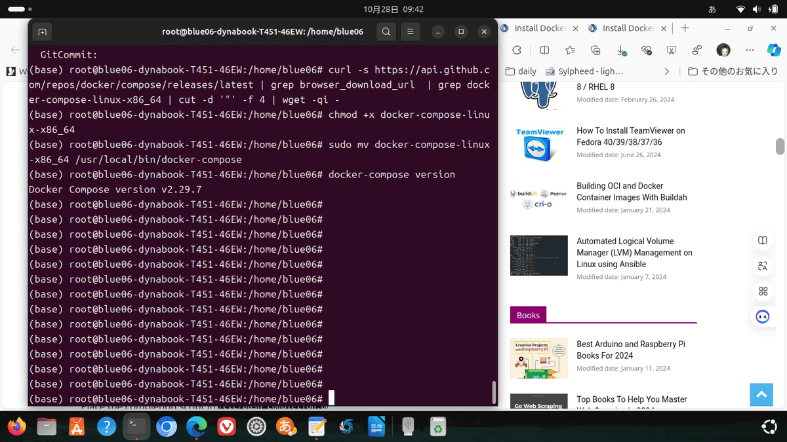Screen dimensions: 787x442
Task: Open Settings from the dock gear icon
Action: coord(256,426)
